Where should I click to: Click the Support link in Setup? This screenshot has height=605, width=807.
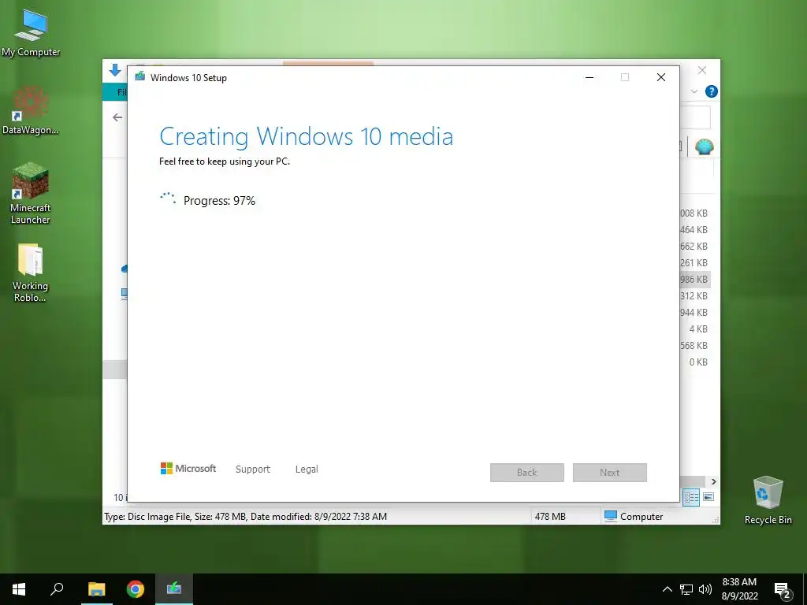pyautogui.click(x=253, y=470)
